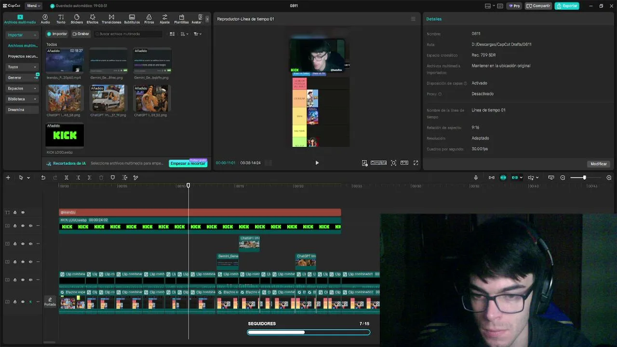Click the Recortadora de IA tool
The width and height of the screenshot is (617, 347).
[x=66, y=163]
